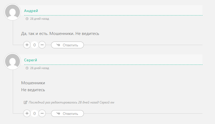The height and width of the screenshot is (124, 215).
Task: Open Андрей's profile avatar
Action: pyautogui.click(x=13, y=12)
